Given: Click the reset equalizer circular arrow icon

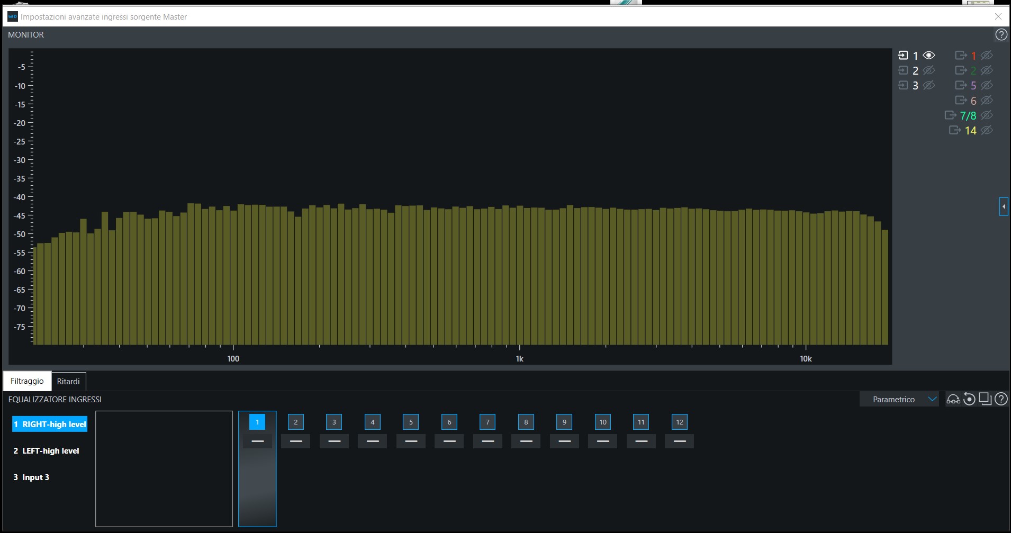Looking at the screenshot, I should [x=969, y=399].
